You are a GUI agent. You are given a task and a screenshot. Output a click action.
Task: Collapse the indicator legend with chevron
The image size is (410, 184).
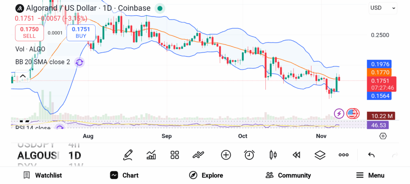tap(22, 76)
